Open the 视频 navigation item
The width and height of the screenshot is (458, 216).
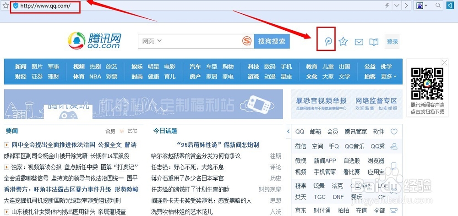pos(79,66)
